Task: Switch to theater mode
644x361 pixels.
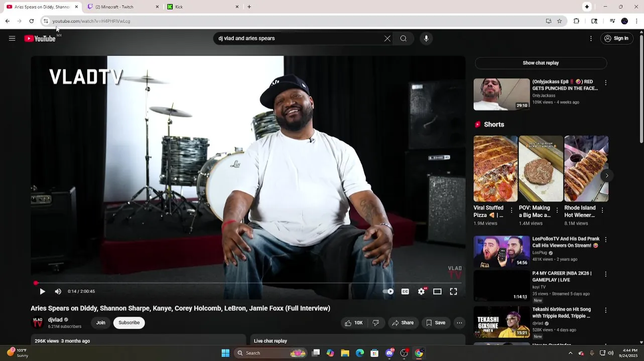Action: (437, 291)
